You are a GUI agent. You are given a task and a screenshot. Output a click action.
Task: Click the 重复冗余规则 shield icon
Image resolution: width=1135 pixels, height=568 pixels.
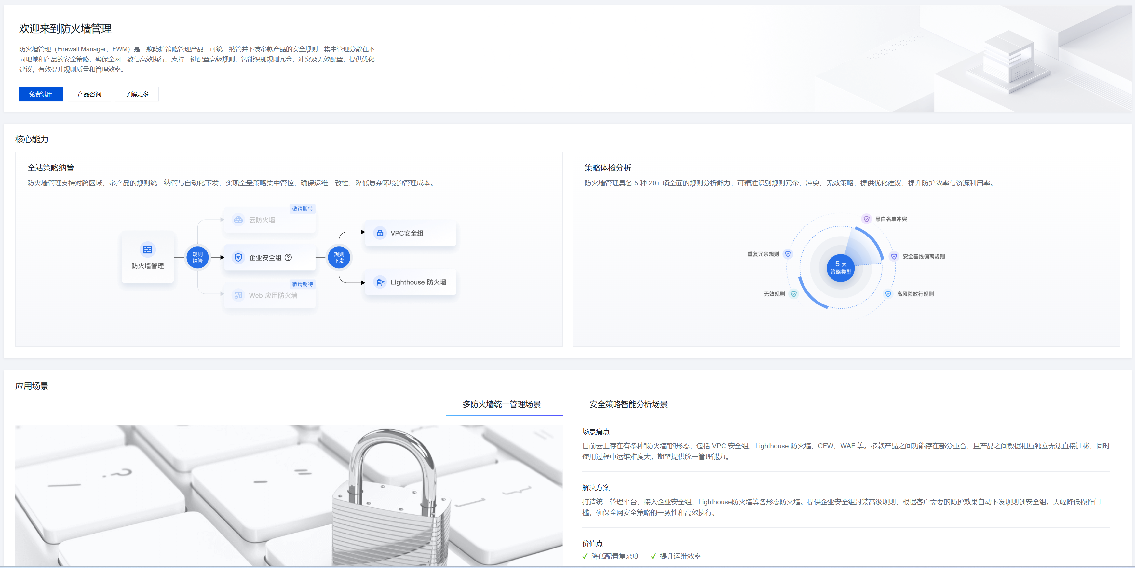pyautogui.click(x=788, y=254)
